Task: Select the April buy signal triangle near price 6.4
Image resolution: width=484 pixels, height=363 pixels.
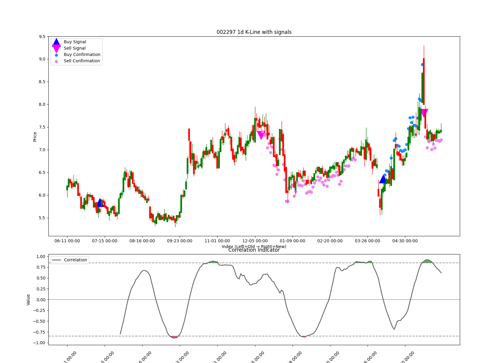Action: coord(383,179)
